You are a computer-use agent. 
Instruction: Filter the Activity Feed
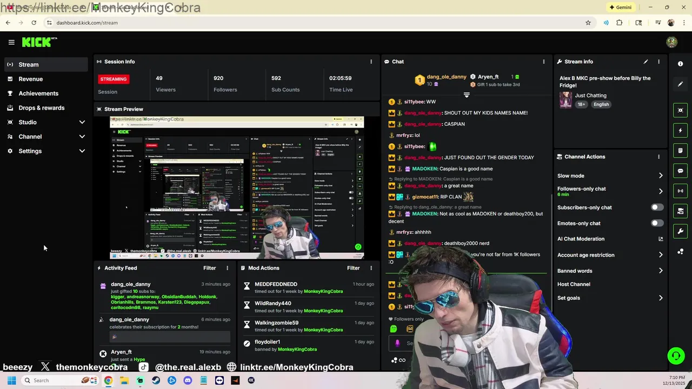click(x=210, y=268)
